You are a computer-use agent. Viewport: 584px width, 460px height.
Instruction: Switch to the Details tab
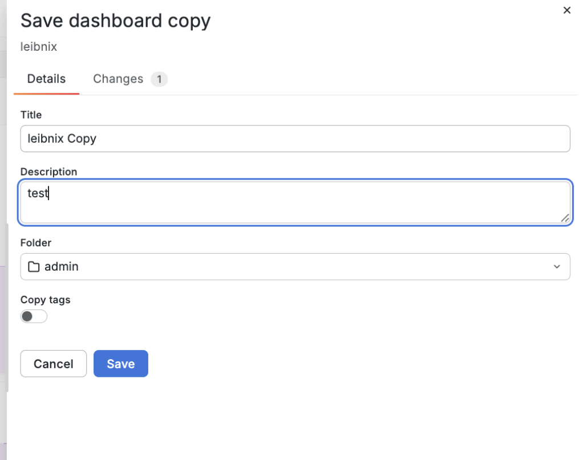click(46, 79)
